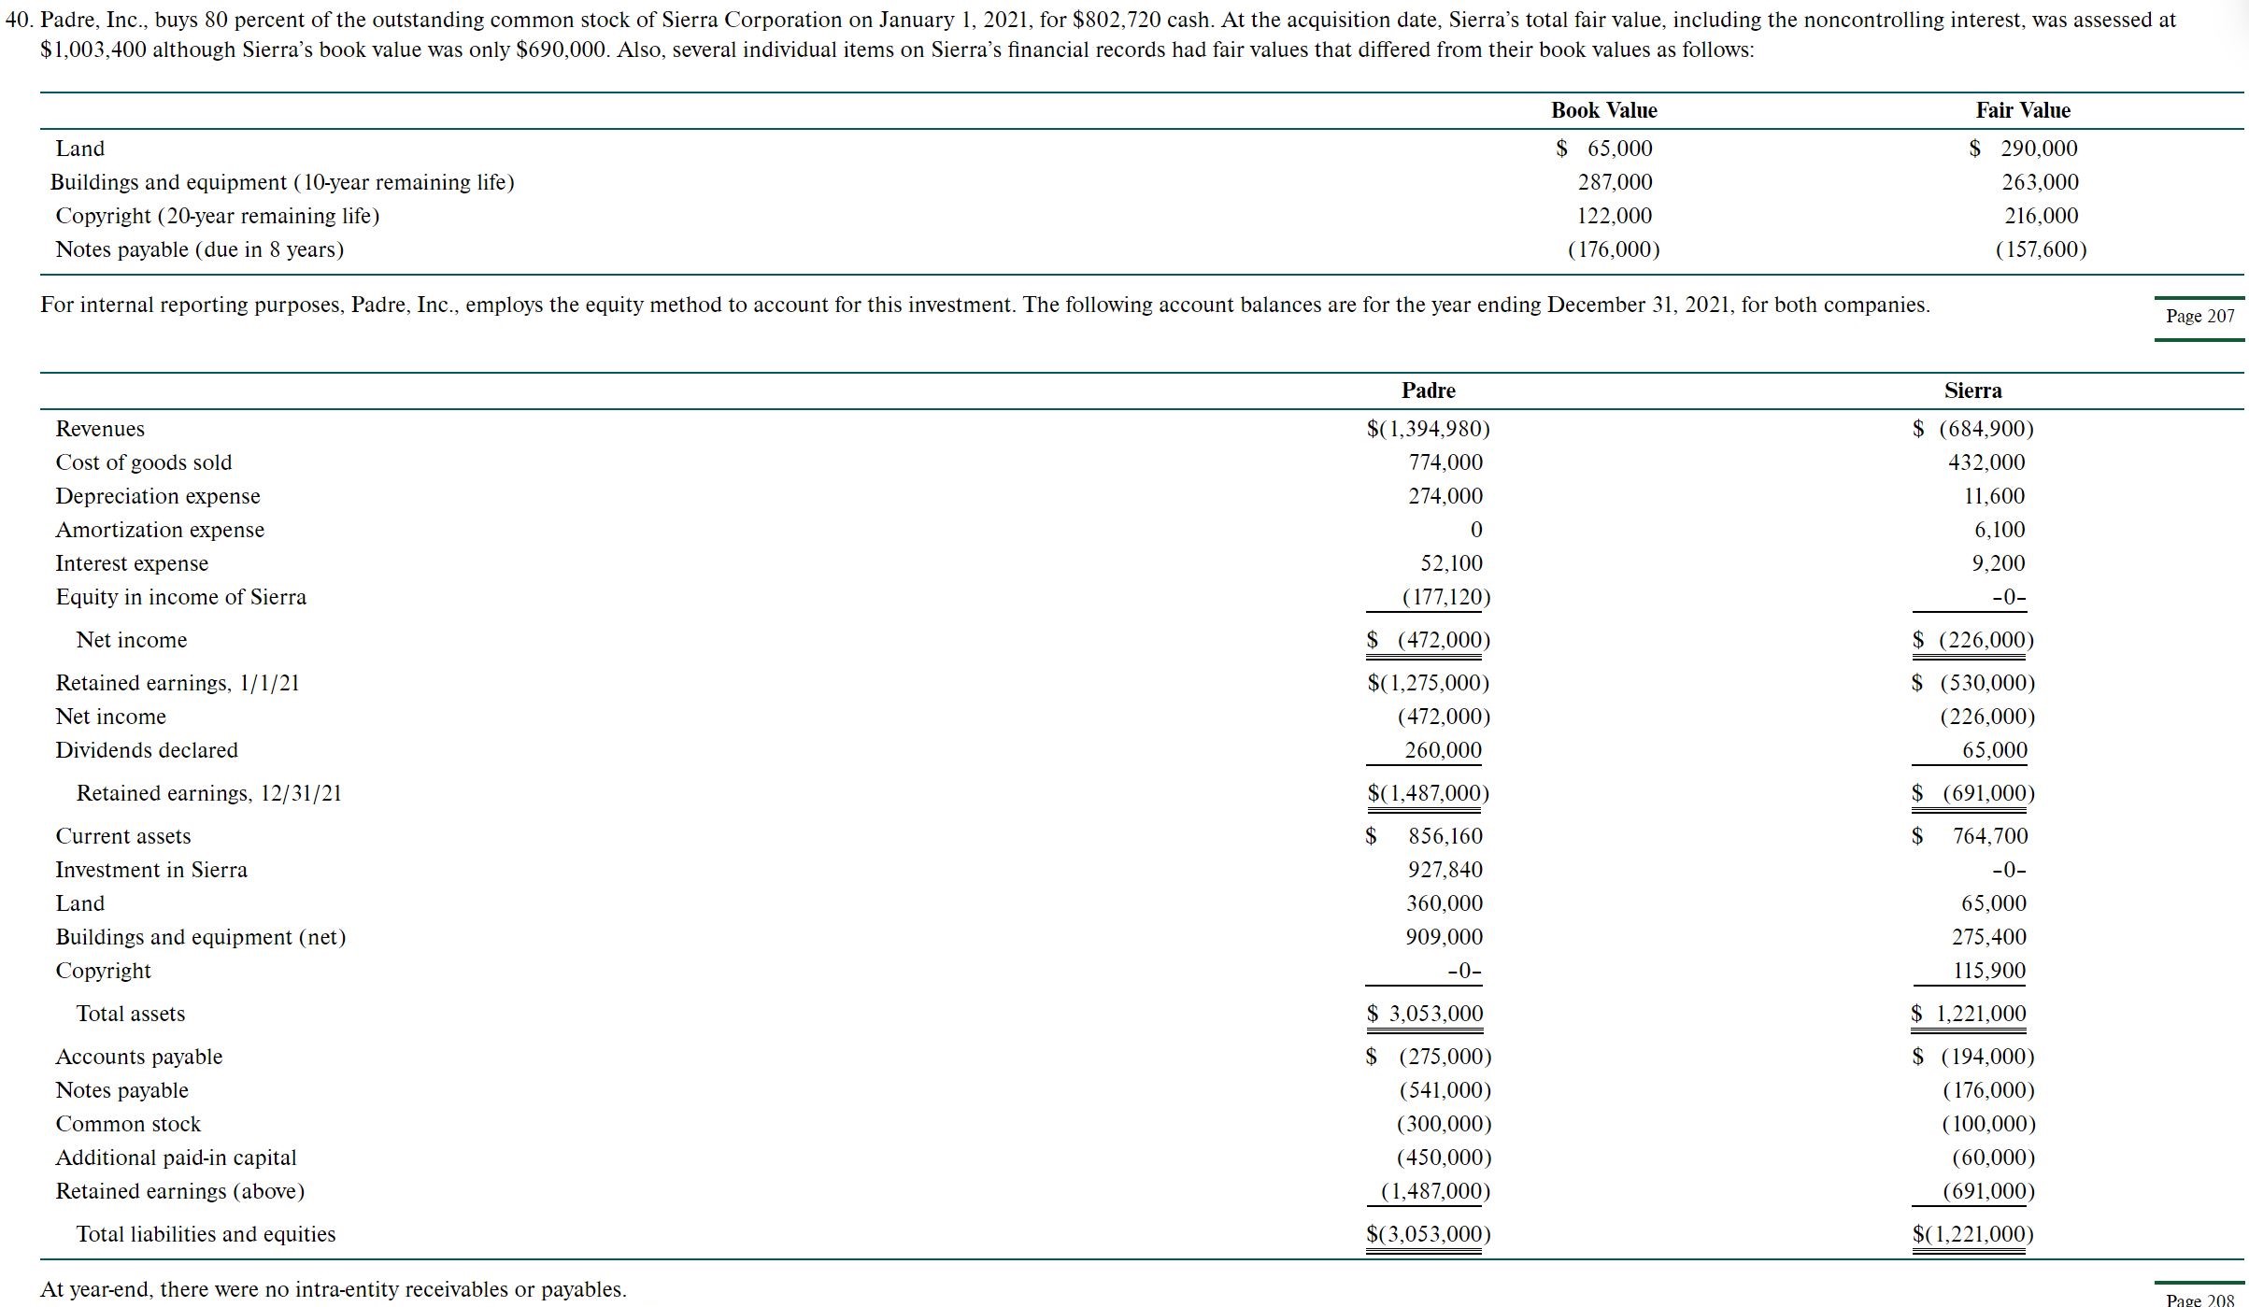The height and width of the screenshot is (1307, 2249).
Task: Click Sierra's Total liabilities and equities amount
Action: (x=1972, y=1234)
